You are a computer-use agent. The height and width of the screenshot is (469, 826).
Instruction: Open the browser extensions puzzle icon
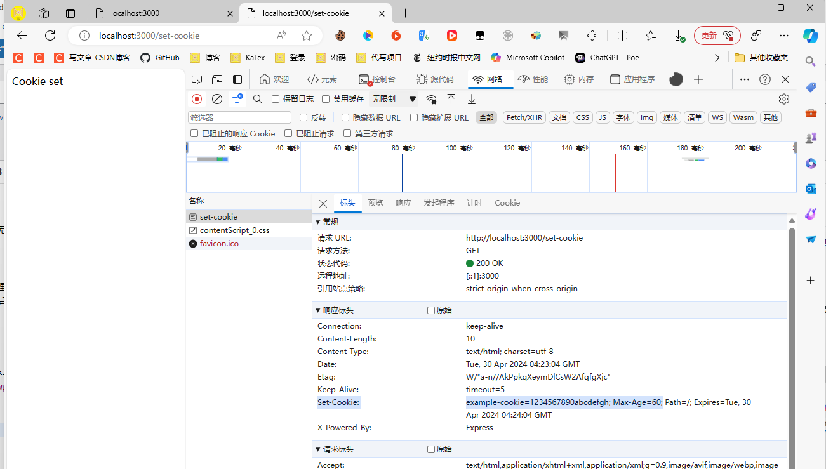click(592, 36)
